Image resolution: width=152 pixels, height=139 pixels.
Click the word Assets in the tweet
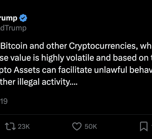[x=27, y=70]
